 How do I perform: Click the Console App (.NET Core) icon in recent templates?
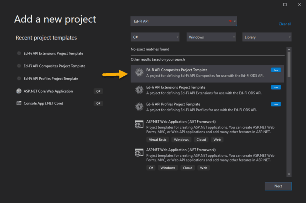[19, 103]
